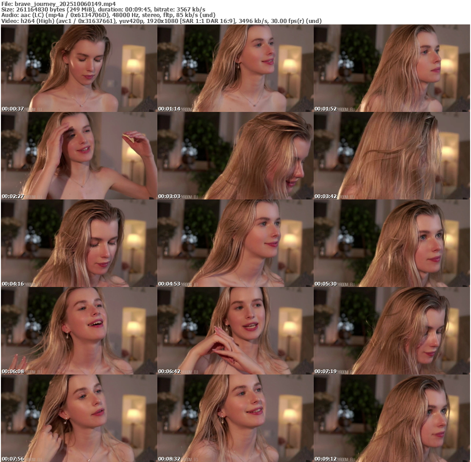Viewport: 471px width, 462px height.
Task: Open the thumbnail at 00:07:19
Action: point(392,331)
